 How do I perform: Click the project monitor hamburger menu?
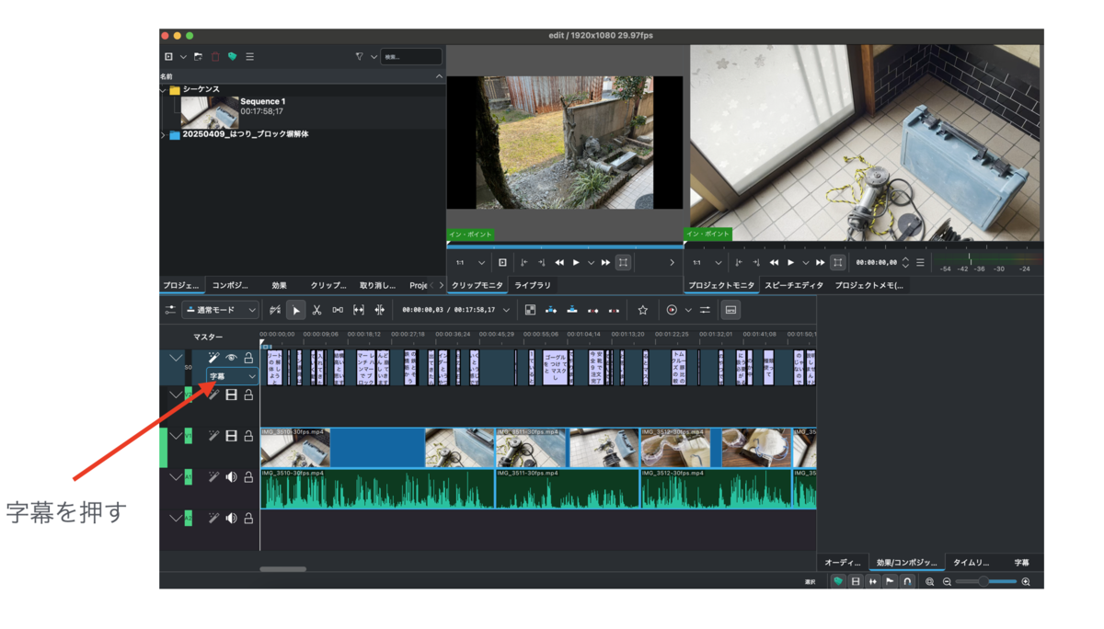(x=920, y=263)
